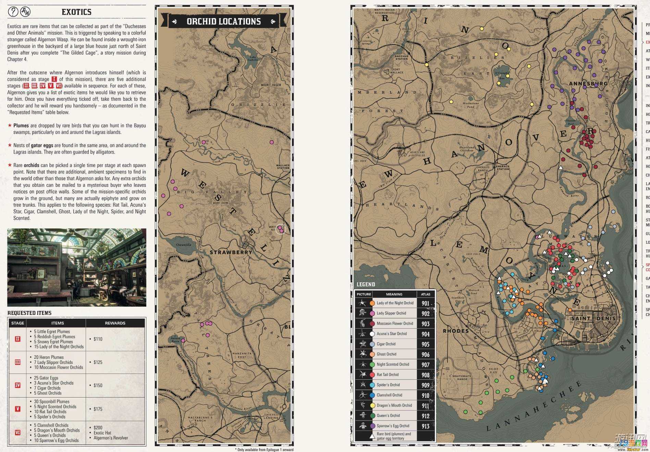Open the greenhouse interior photo

(x=77, y=268)
